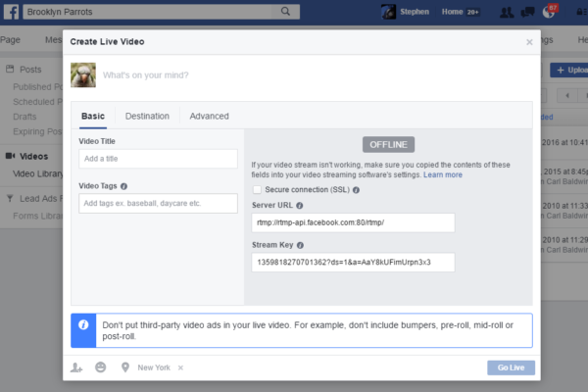Click the info icon in blue notice
This screenshot has height=392, width=588.
[x=83, y=324]
